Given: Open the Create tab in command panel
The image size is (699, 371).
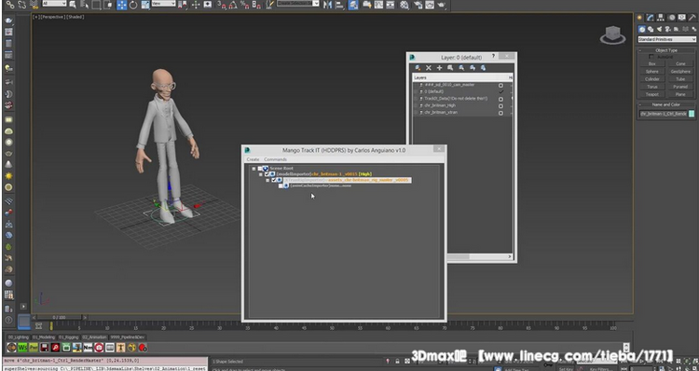Looking at the screenshot, I should click(640, 18).
